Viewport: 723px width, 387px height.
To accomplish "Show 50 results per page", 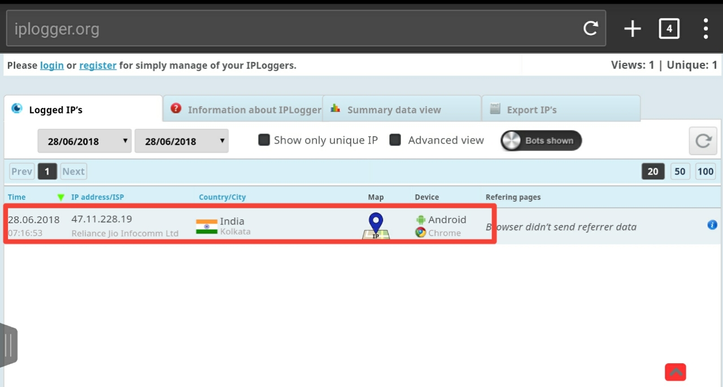I will point(680,171).
